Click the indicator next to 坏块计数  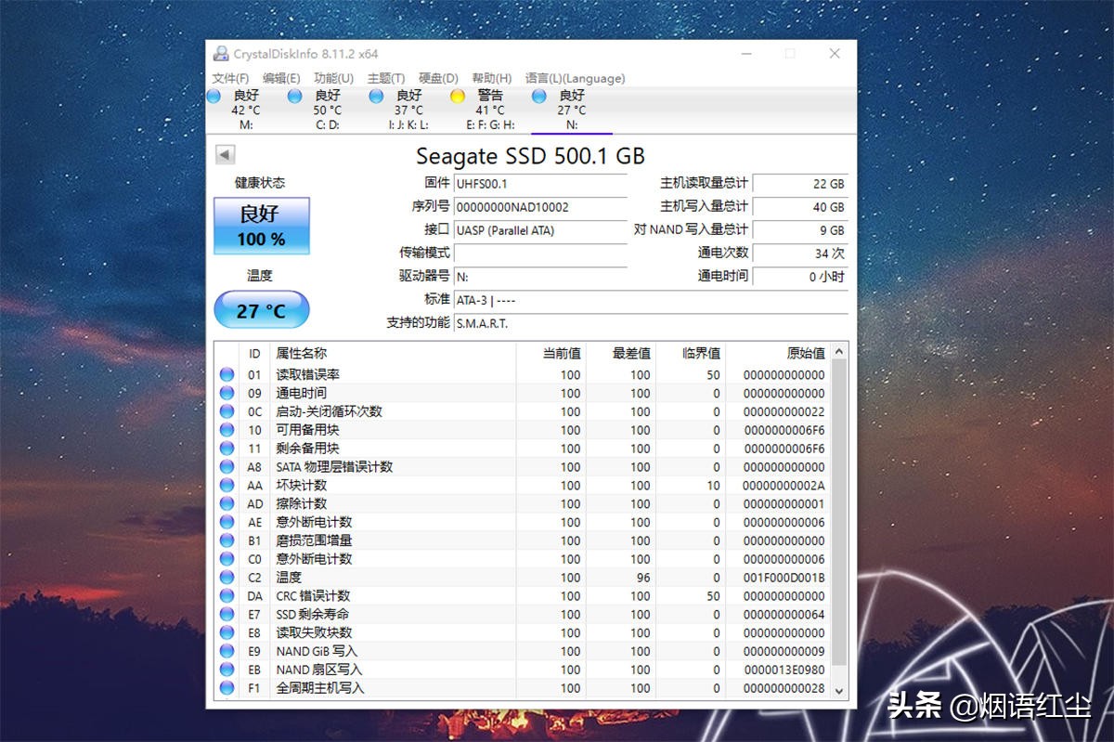click(226, 485)
